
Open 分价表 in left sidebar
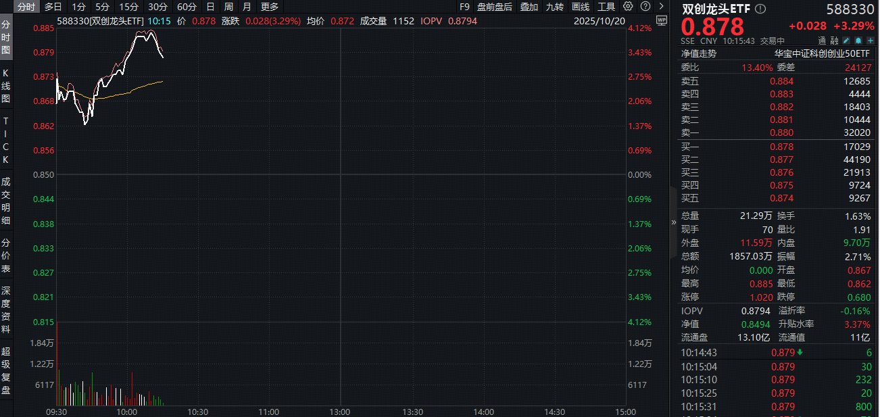6,255
